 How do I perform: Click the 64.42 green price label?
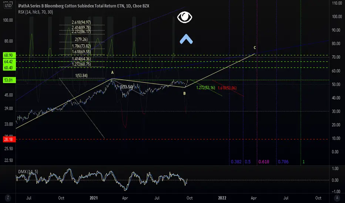(x=9, y=61)
